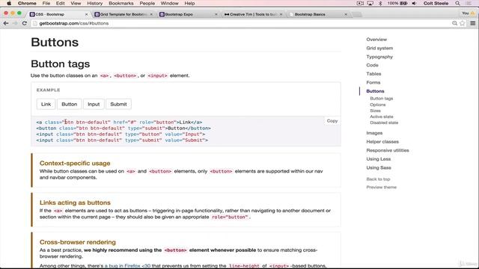
Task: Open the Window menu
Action: click(170, 3)
